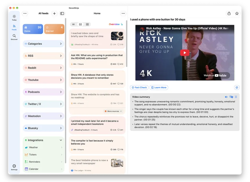
Task: Expand the RSS section
Action: point(44,56)
